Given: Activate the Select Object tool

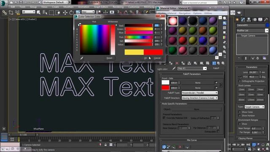Looking at the screenshot, I should click(x=38, y=12).
